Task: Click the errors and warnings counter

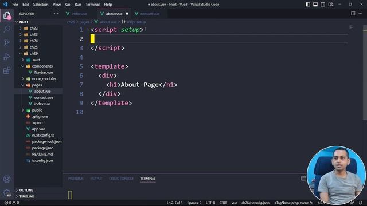Action: tap(11, 203)
